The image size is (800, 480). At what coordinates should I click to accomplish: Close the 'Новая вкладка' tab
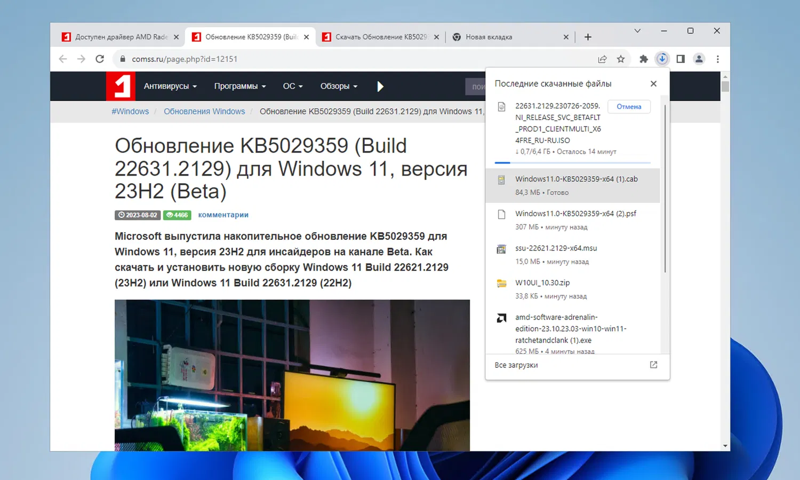(x=566, y=37)
